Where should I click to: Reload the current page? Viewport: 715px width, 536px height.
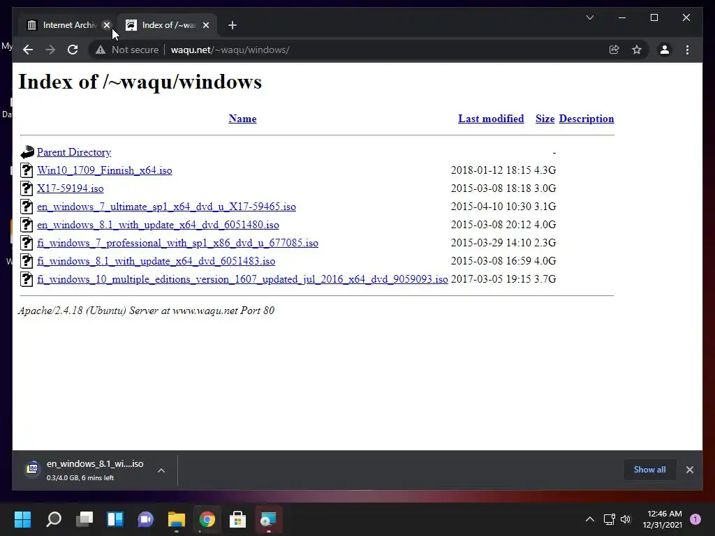pyautogui.click(x=73, y=50)
